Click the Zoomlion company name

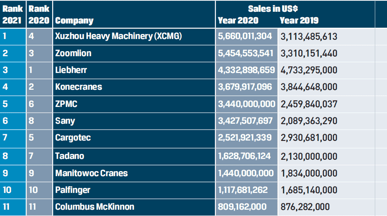coord(73,53)
